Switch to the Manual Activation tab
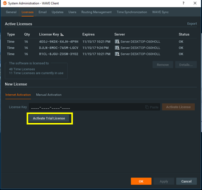 click(49, 95)
